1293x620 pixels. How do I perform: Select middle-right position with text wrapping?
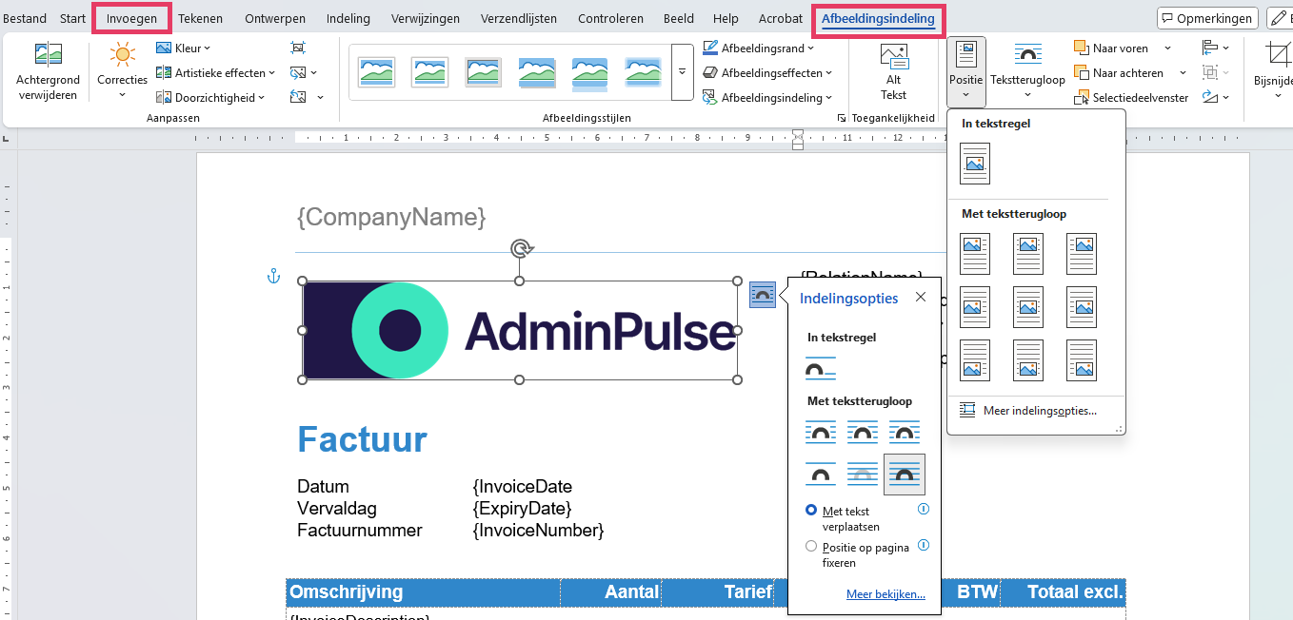(1082, 307)
